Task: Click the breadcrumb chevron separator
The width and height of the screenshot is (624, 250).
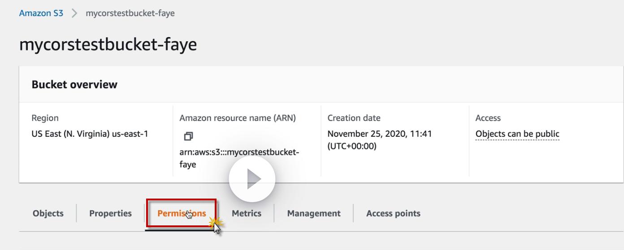Action: [x=74, y=13]
